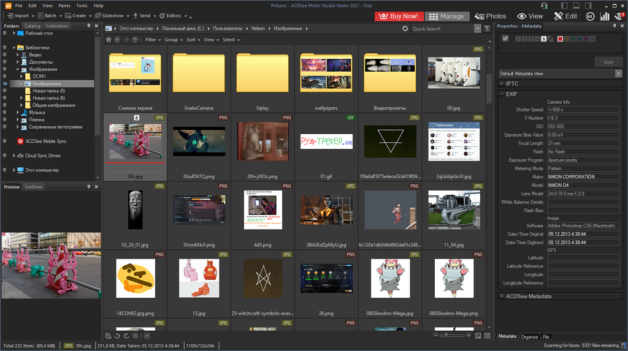Expand the IPTC section
This screenshot has height=351, width=628.
click(x=502, y=83)
